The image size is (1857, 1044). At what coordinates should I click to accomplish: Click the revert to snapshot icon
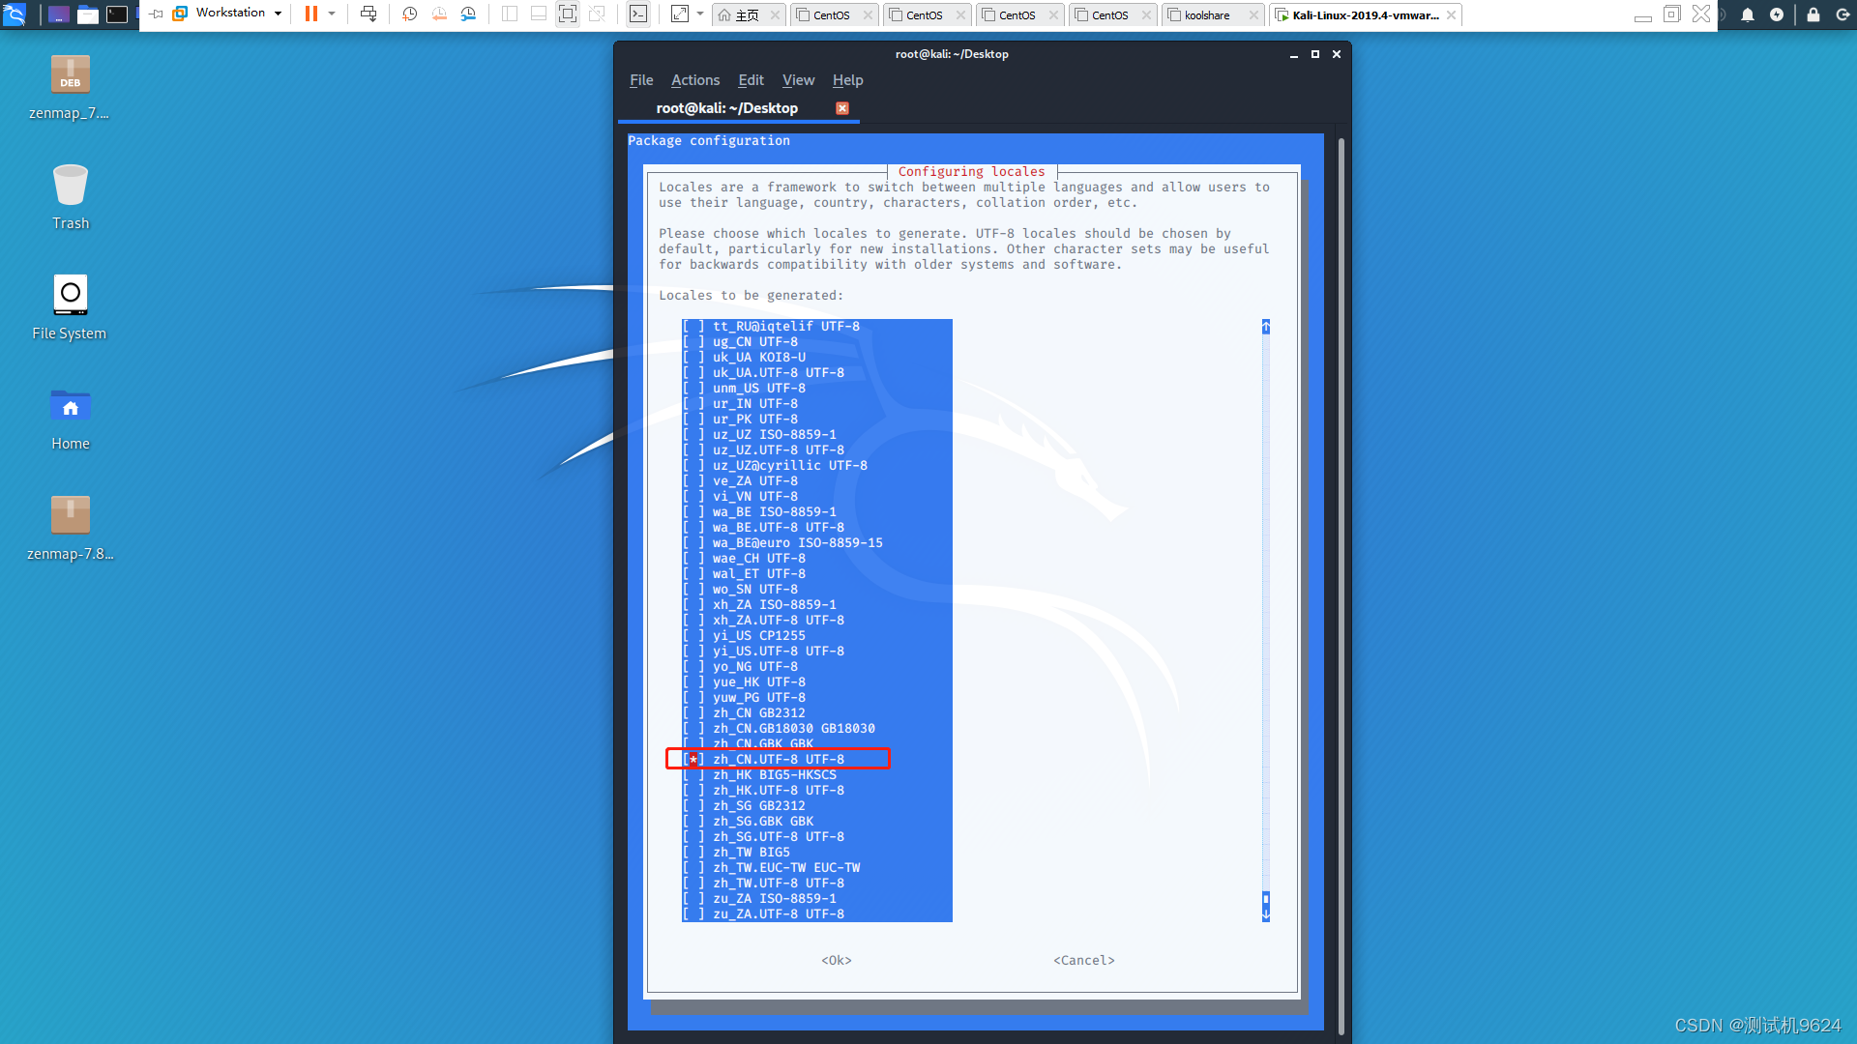pyautogui.click(x=439, y=14)
